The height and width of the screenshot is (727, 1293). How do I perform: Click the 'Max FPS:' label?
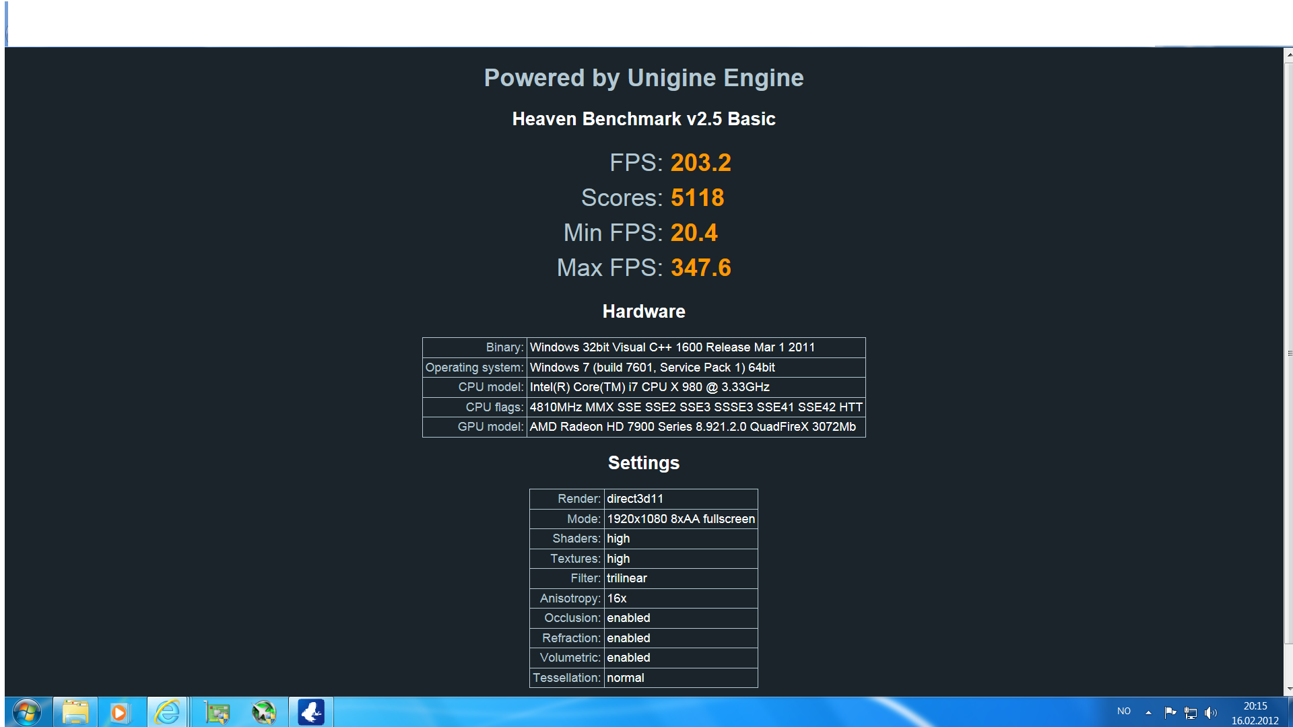coord(610,268)
